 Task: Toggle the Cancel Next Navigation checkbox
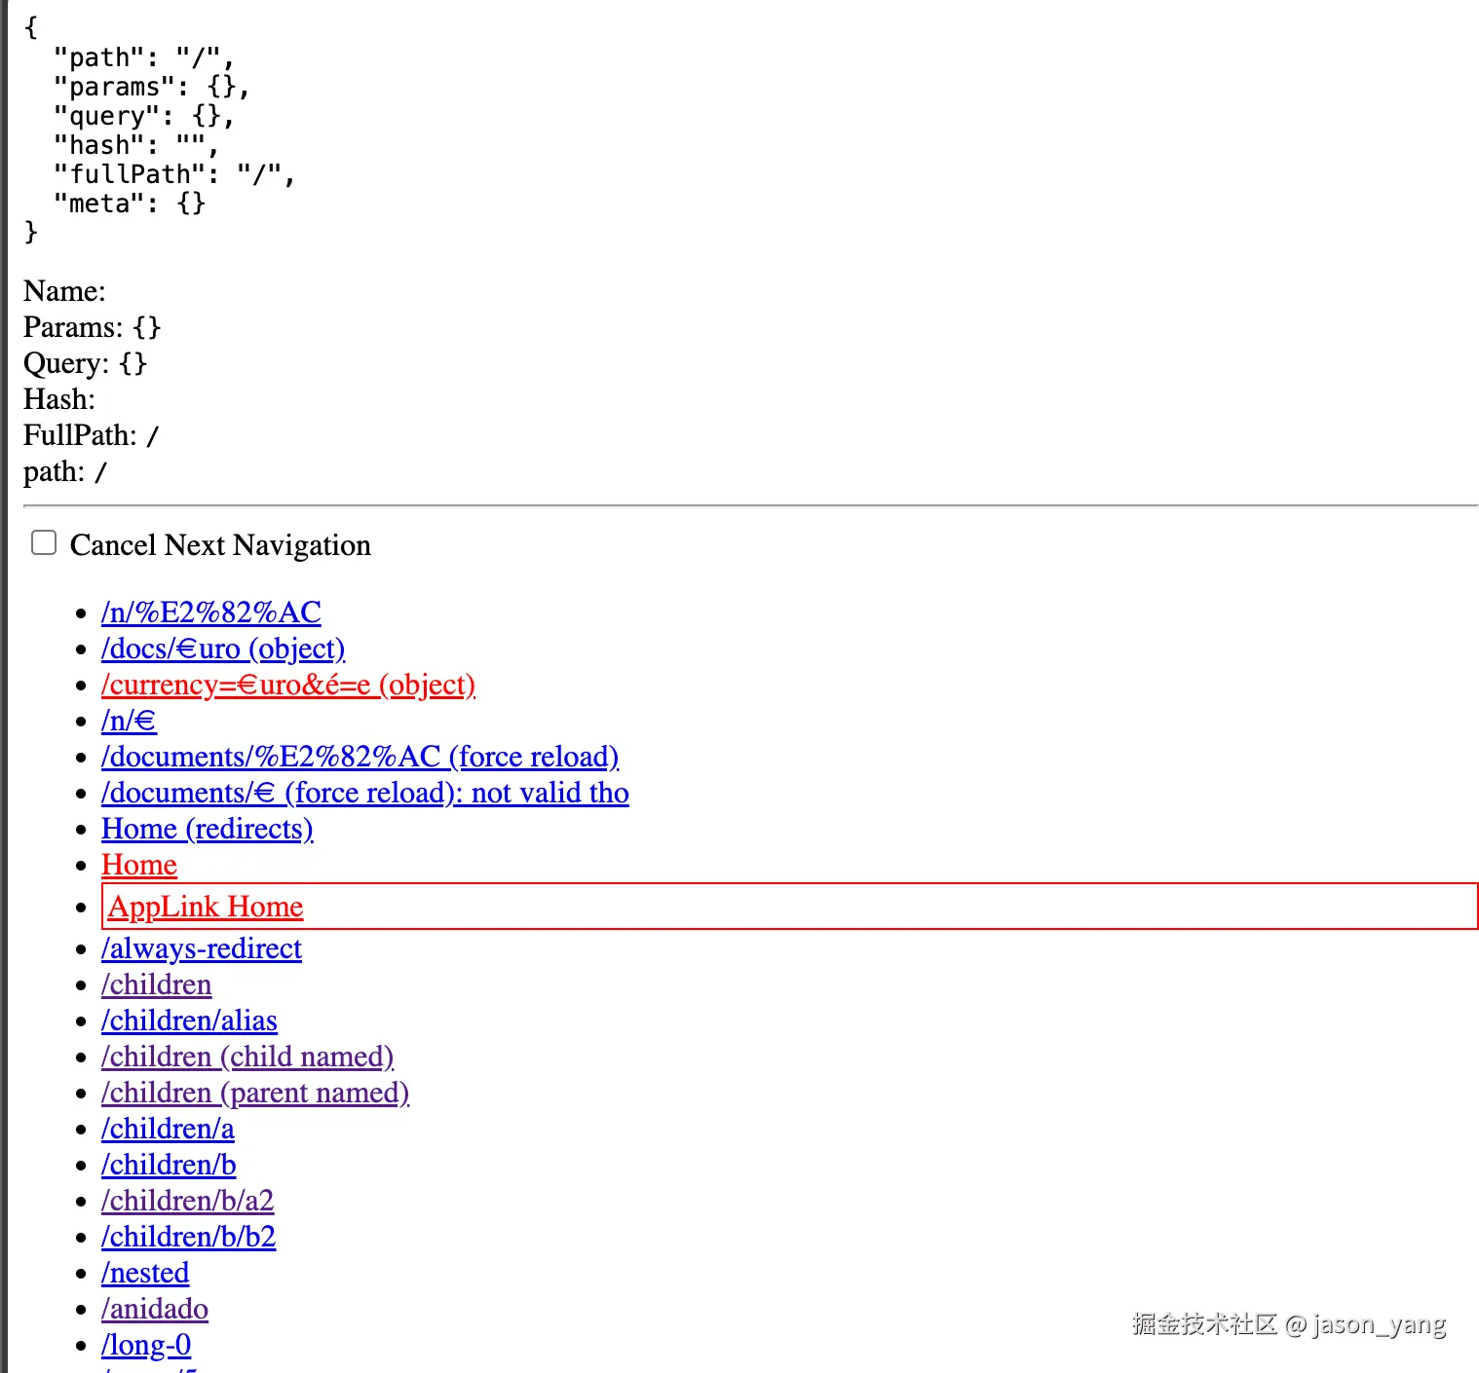(x=44, y=542)
